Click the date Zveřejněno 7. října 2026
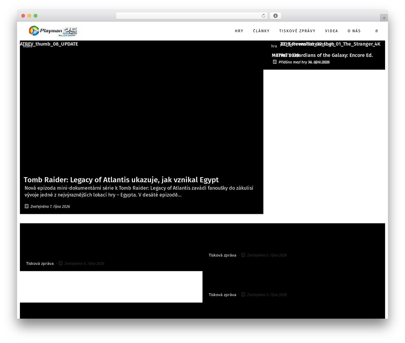Viewport: 405px width, 343px height. coord(50,206)
